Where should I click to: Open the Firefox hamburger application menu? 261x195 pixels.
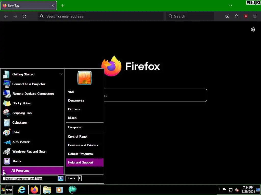pyautogui.click(x=255, y=16)
